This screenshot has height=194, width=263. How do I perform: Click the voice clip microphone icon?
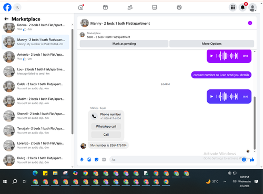coord(82,159)
